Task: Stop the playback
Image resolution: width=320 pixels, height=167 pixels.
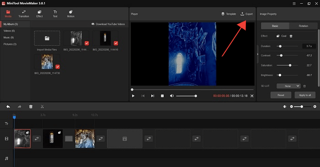Action: [x=162, y=96]
